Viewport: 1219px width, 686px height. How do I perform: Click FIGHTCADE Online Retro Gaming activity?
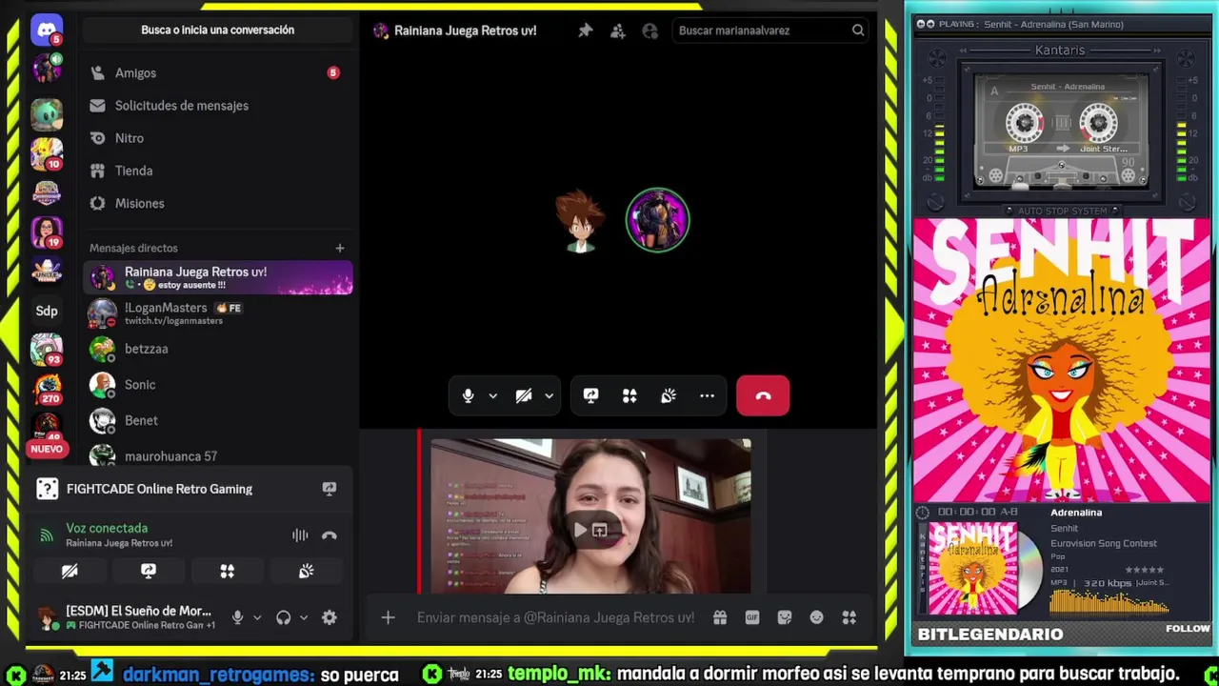(160, 489)
